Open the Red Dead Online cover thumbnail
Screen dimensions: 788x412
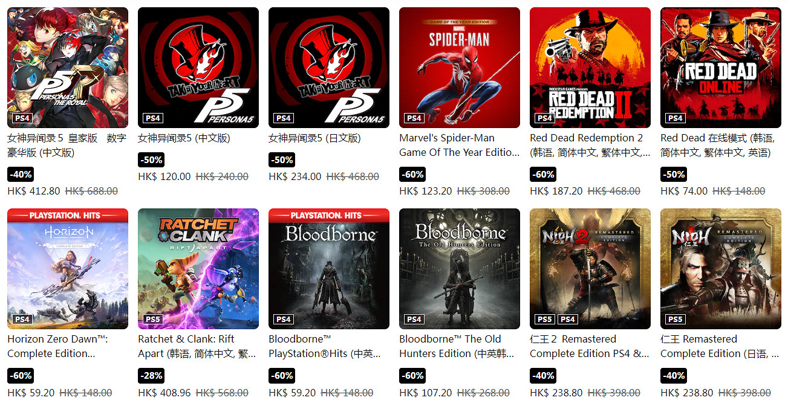pyautogui.click(x=721, y=68)
